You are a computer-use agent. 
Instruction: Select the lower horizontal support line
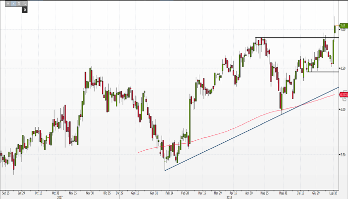point(323,72)
